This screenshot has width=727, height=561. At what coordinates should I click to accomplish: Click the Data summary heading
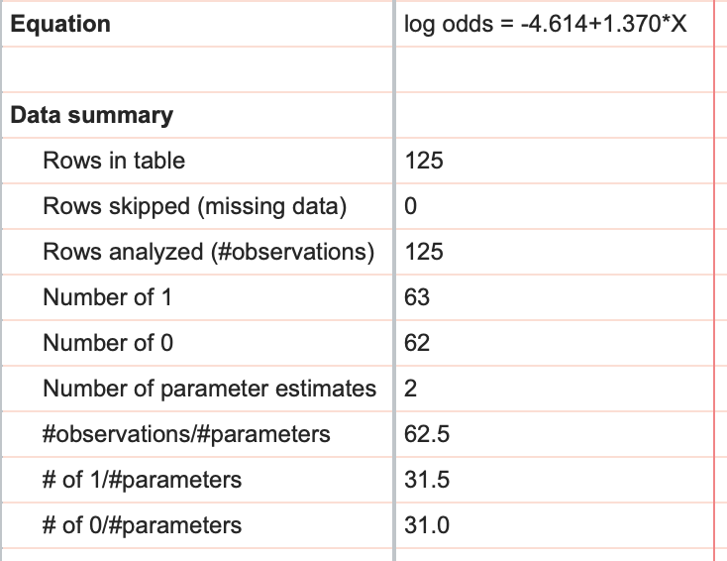[x=91, y=115]
